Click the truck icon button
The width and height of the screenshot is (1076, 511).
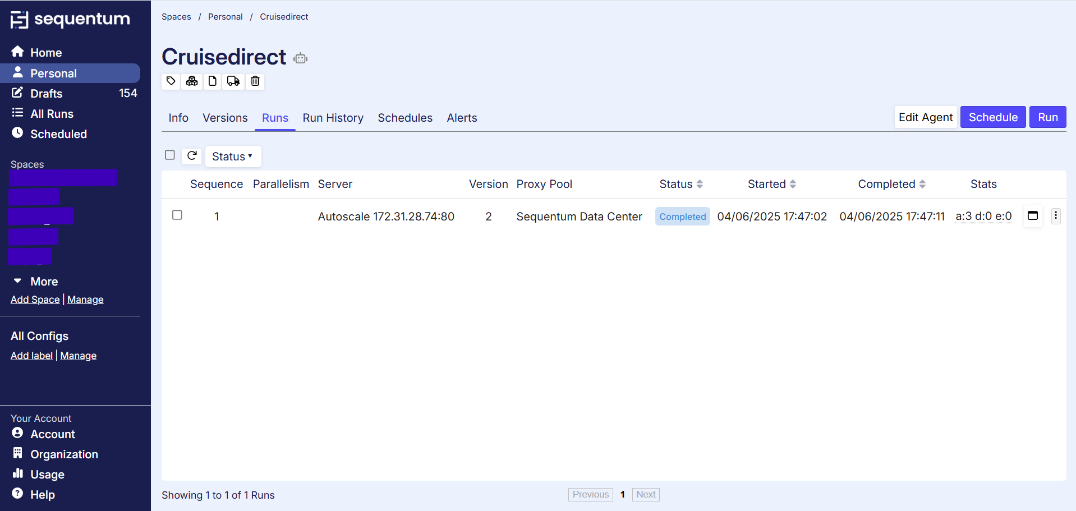[233, 81]
